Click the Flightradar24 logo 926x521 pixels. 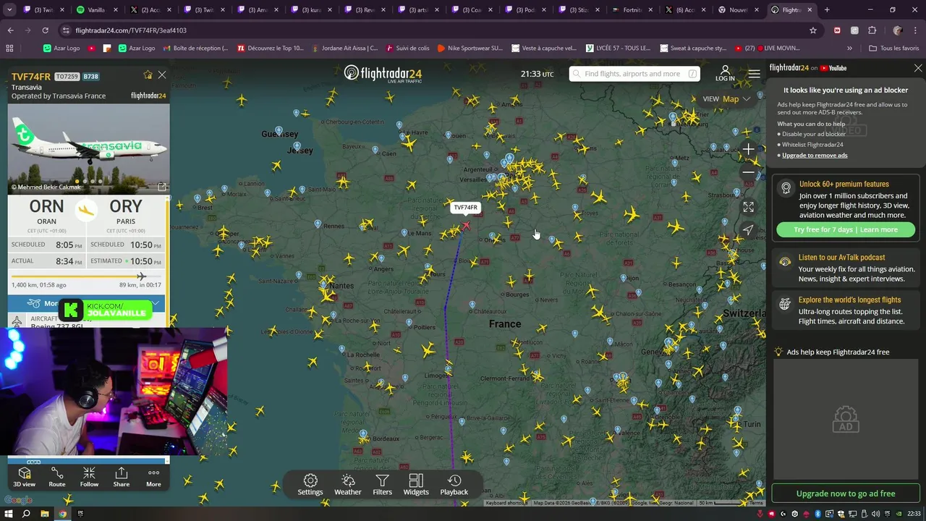[383, 73]
